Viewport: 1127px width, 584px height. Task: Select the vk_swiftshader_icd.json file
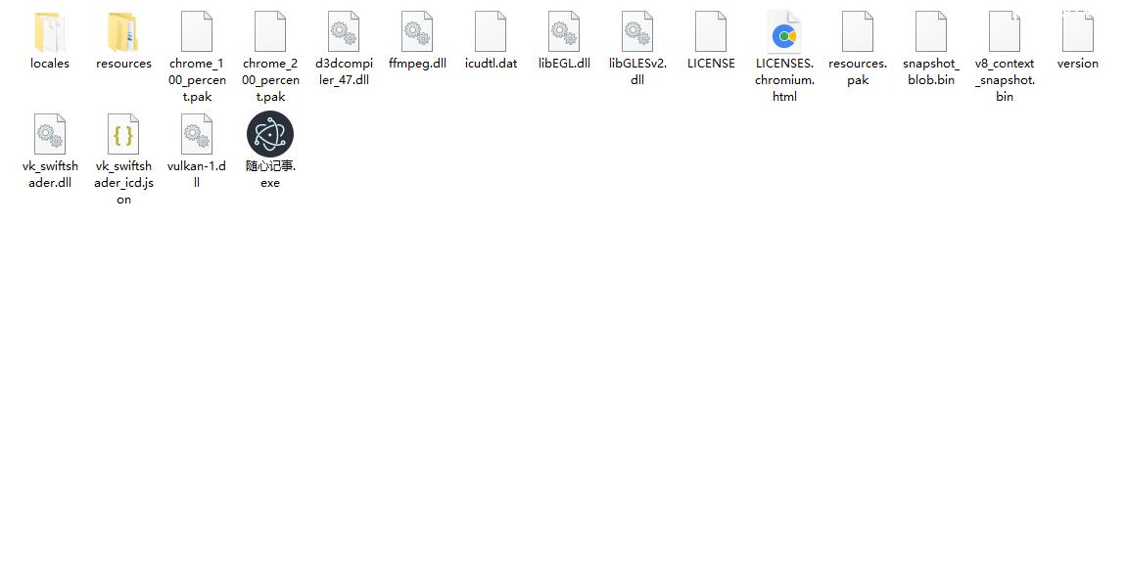(x=123, y=135)
